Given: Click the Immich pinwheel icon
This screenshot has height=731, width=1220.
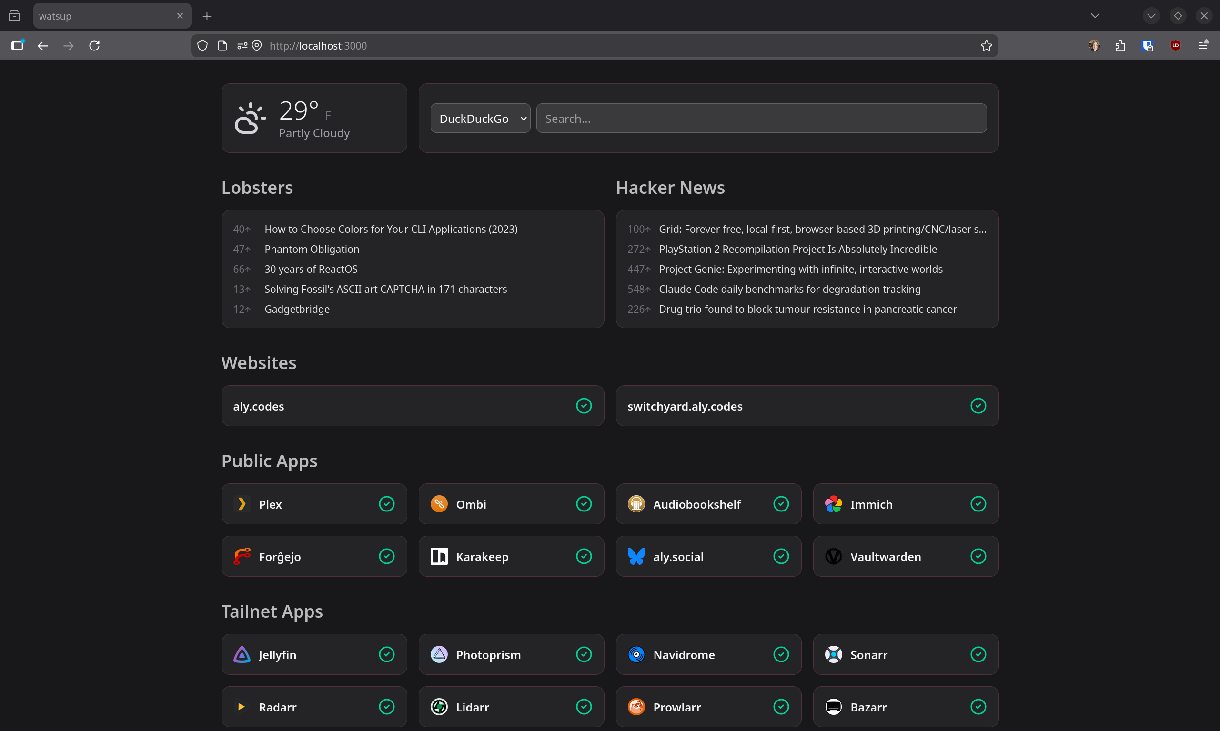Looking at the screenshot, I should [x=833, y=504].
